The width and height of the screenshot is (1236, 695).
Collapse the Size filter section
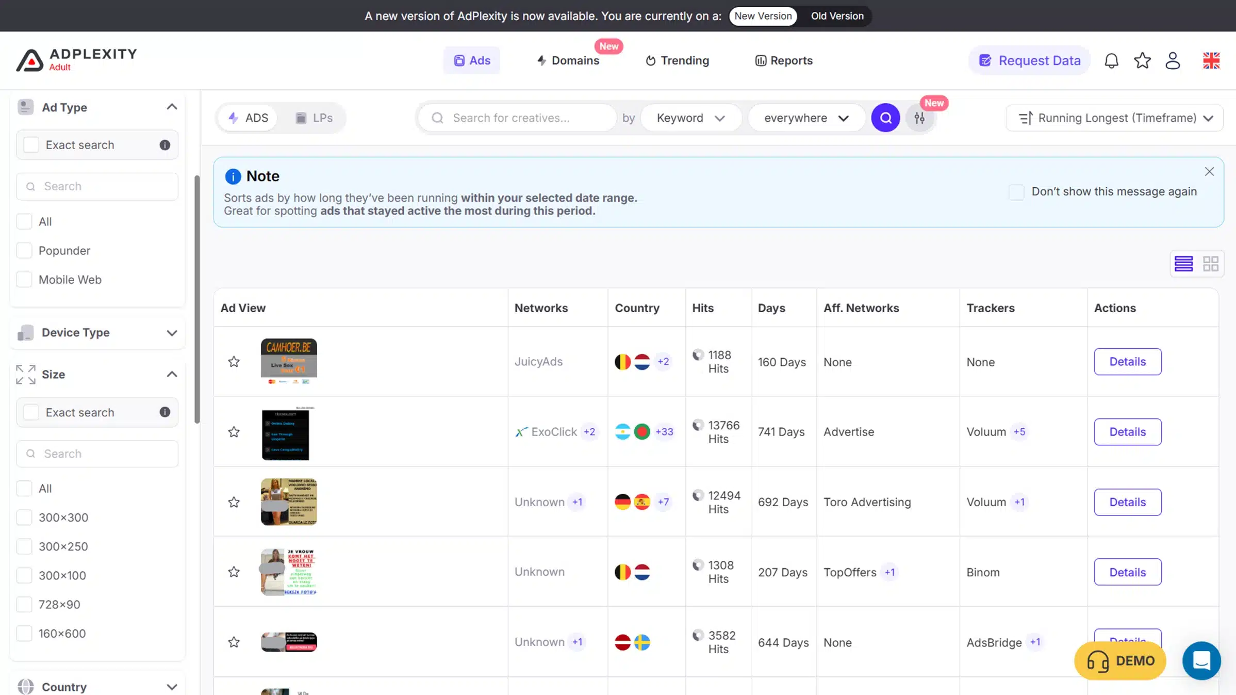[x=172, y=374]
